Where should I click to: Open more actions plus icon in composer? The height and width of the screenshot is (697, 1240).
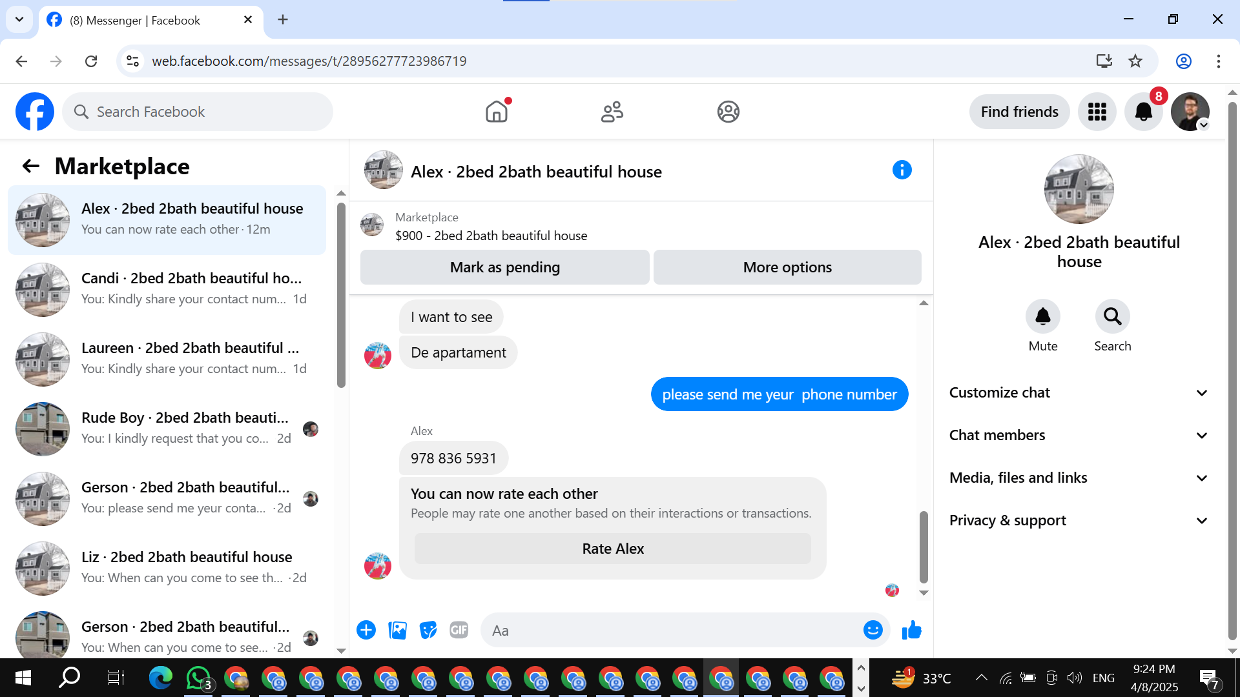pyautogui.click(x=366, y=630)
